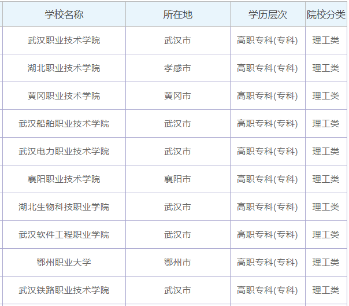Viewport: 349px width, 306px height.
Task: Click 高职专科(专科) in 襄阳职业技术学院 row
Action: tap(268, 179)
